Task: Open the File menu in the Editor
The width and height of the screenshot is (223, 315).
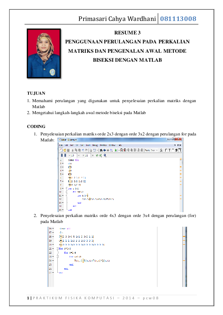Action: coord(61,145)
